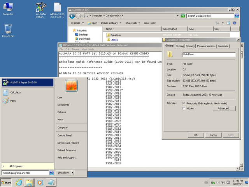Switch to the Sharing tab

[180, 46]
